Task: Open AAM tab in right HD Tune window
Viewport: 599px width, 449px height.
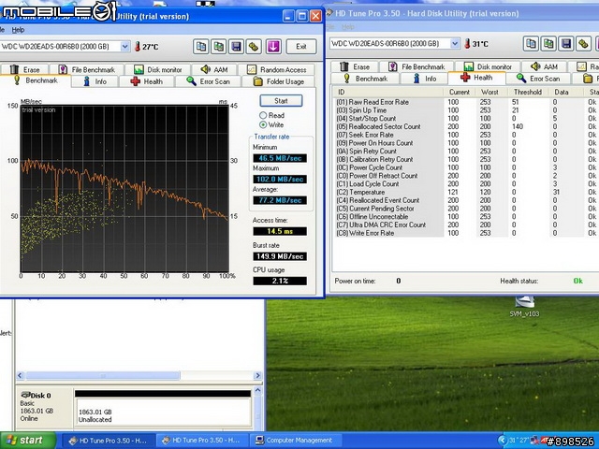Action: [x=545, y=66]
